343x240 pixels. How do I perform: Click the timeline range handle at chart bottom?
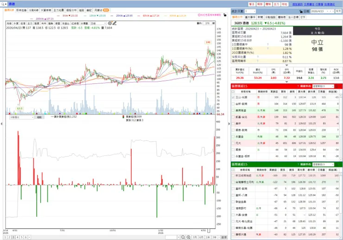(209, 231)
